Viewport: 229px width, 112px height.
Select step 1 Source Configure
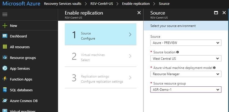[100, 34]
